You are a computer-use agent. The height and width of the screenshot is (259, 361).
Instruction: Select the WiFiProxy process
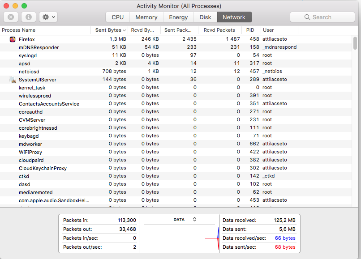[30, 152]
